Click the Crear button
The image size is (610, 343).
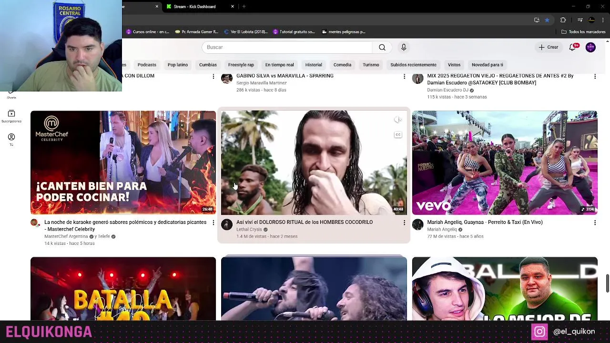coord(548,47)
